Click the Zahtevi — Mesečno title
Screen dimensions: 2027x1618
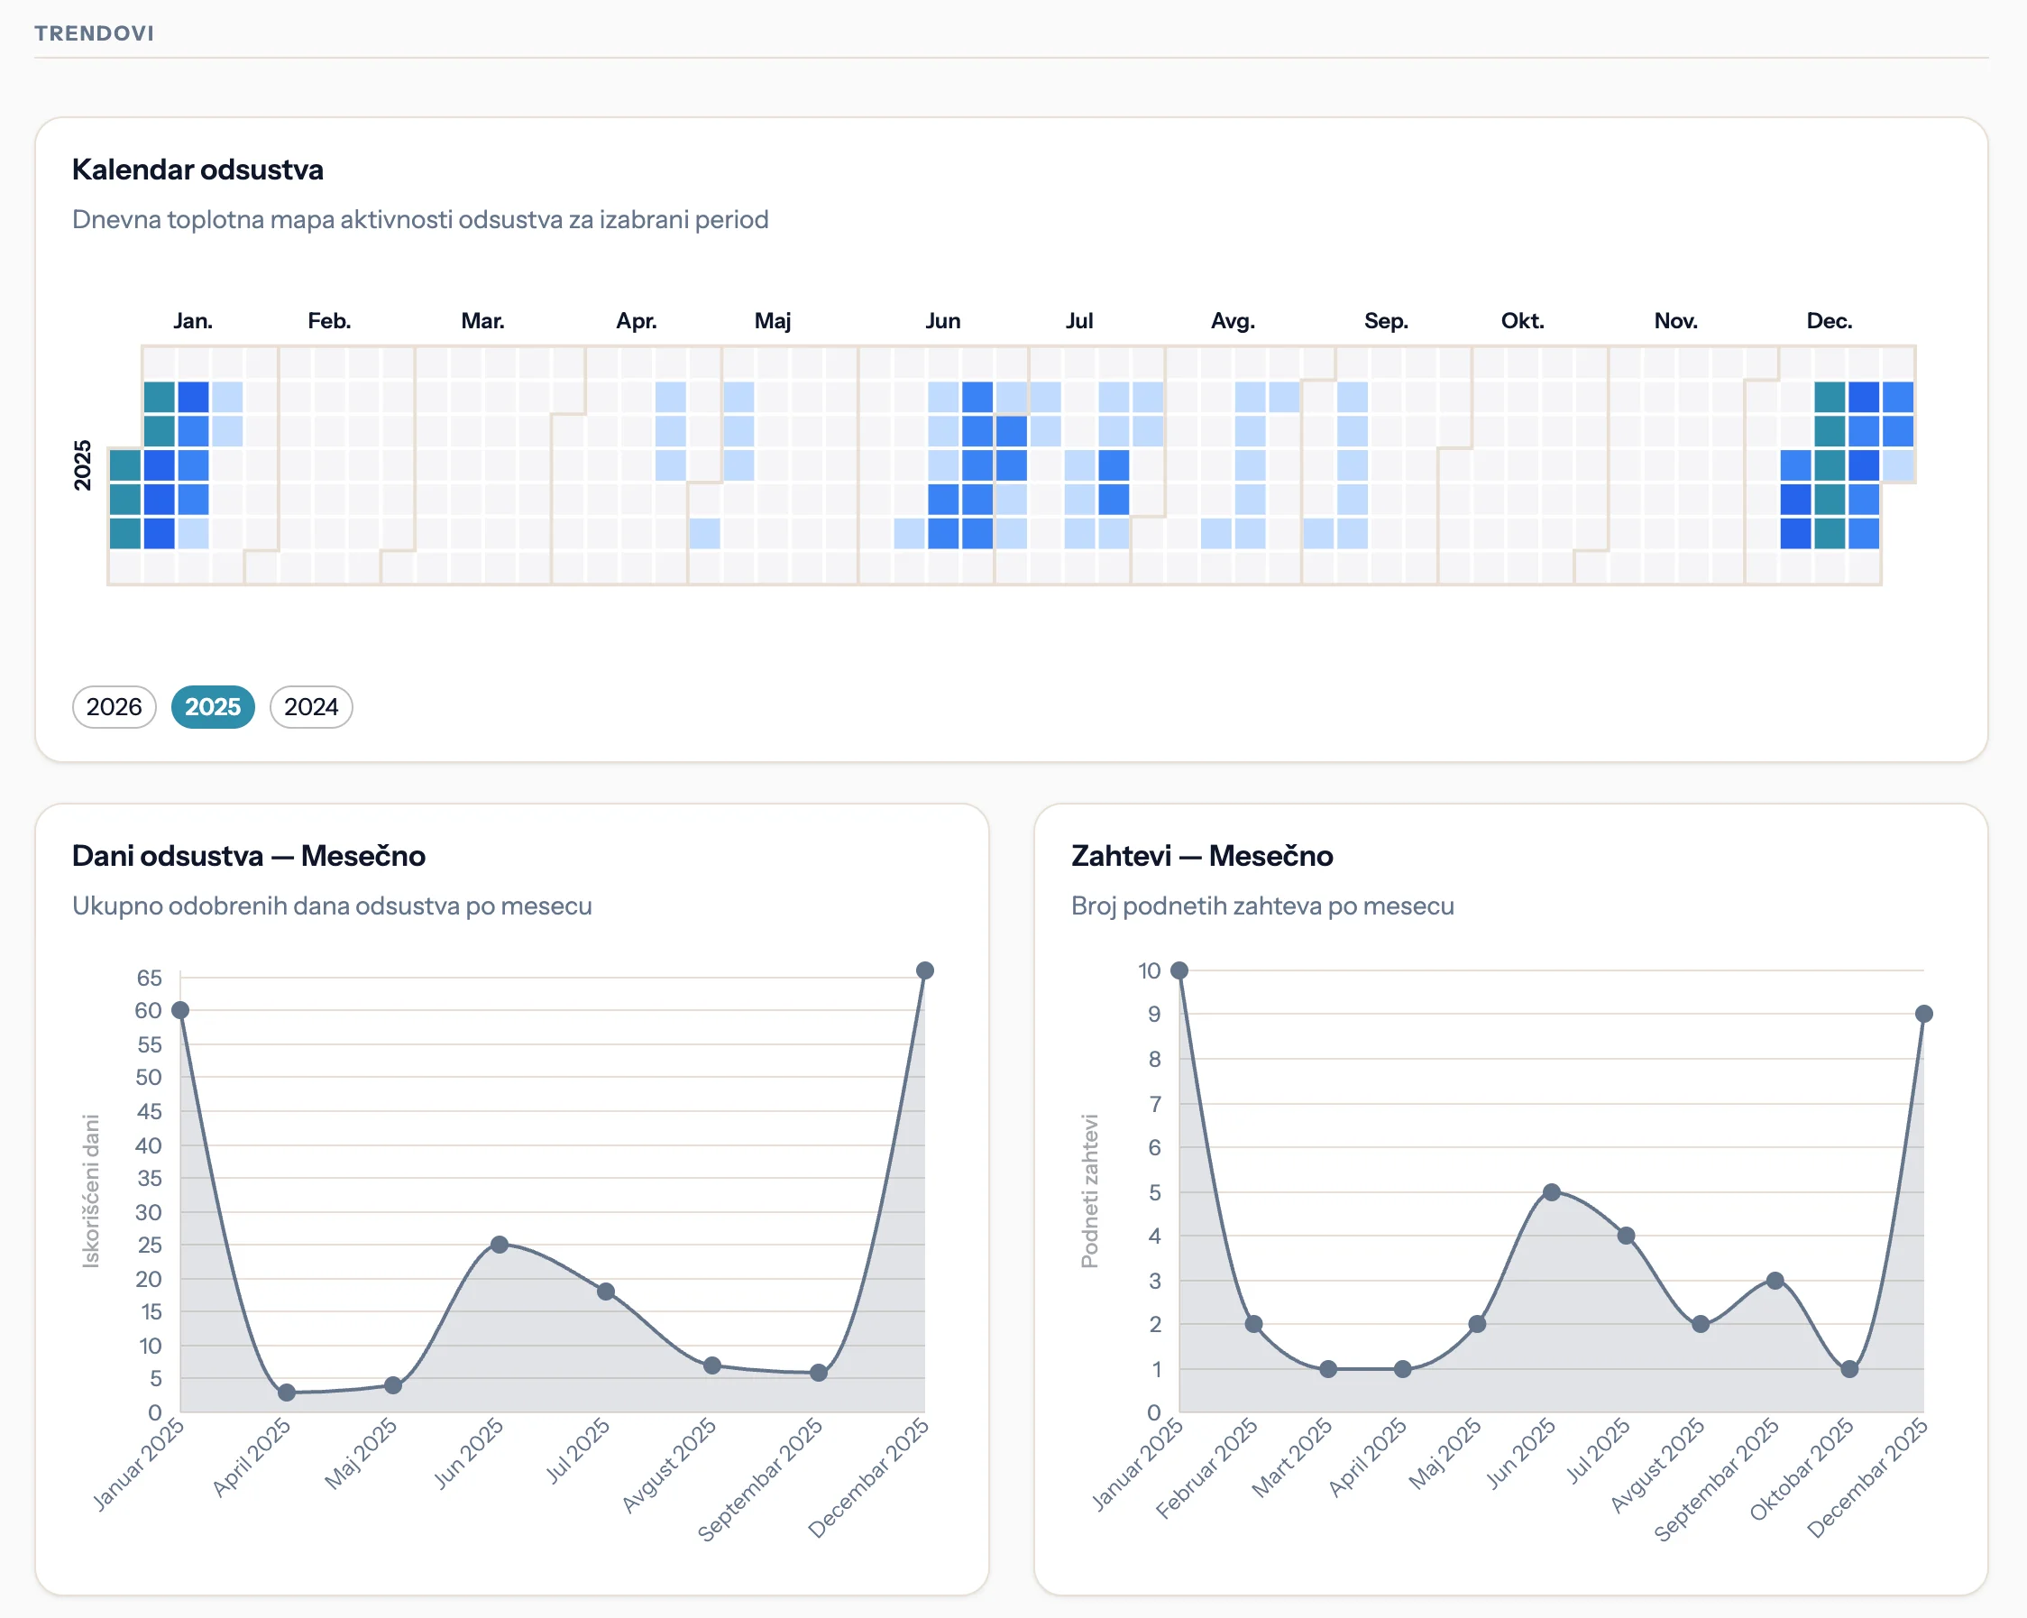point(1202,856)
